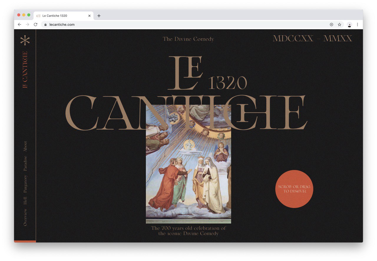Click the large LE title text

point(185,72)
